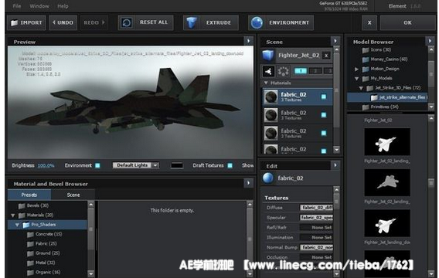439x278 pixels.
Task: Open the File menu
Action: pyautogui.click(x=17, y=6)
